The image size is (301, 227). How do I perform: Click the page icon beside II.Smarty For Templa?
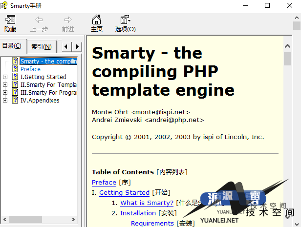click(x=15, y=84)
